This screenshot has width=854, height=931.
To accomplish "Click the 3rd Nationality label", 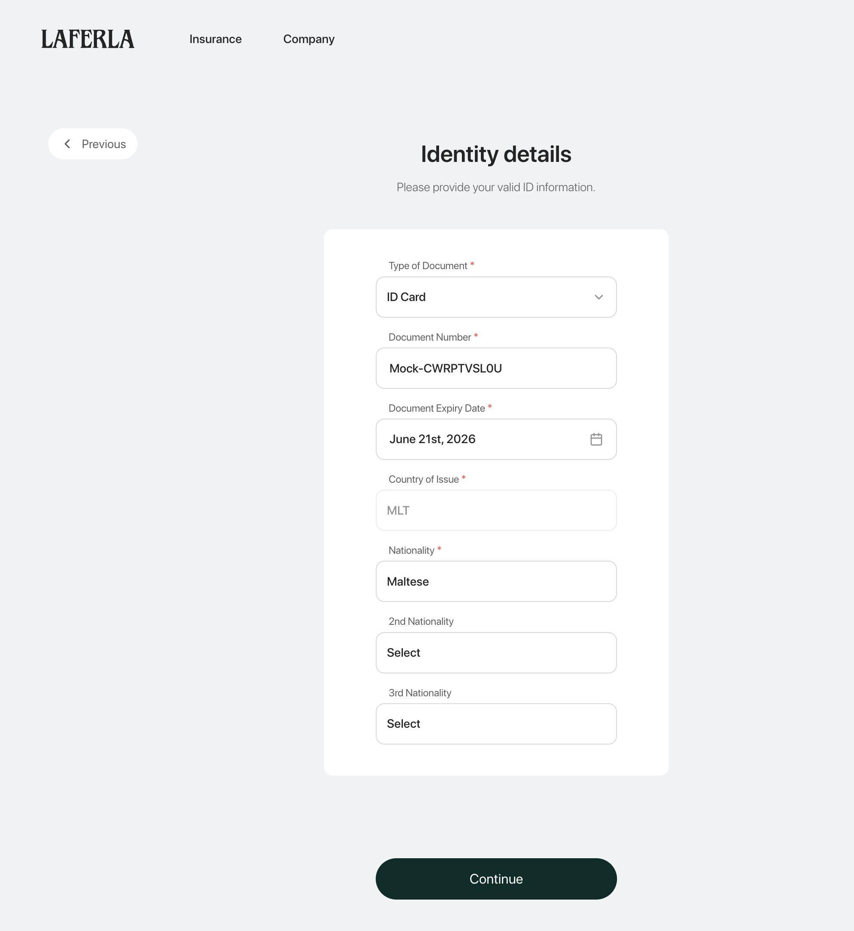I will click(420, 693).
